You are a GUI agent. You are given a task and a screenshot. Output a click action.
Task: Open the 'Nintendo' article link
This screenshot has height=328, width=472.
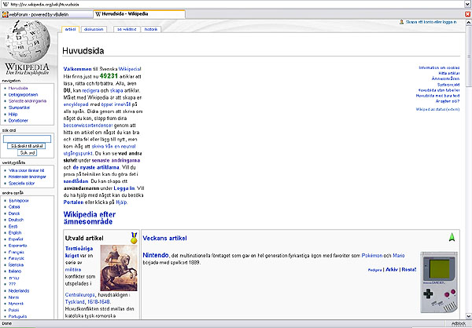tap(156, 255)
